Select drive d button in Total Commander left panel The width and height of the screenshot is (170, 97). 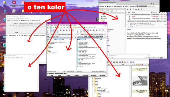pyautogui.click(x=51, y=30)
